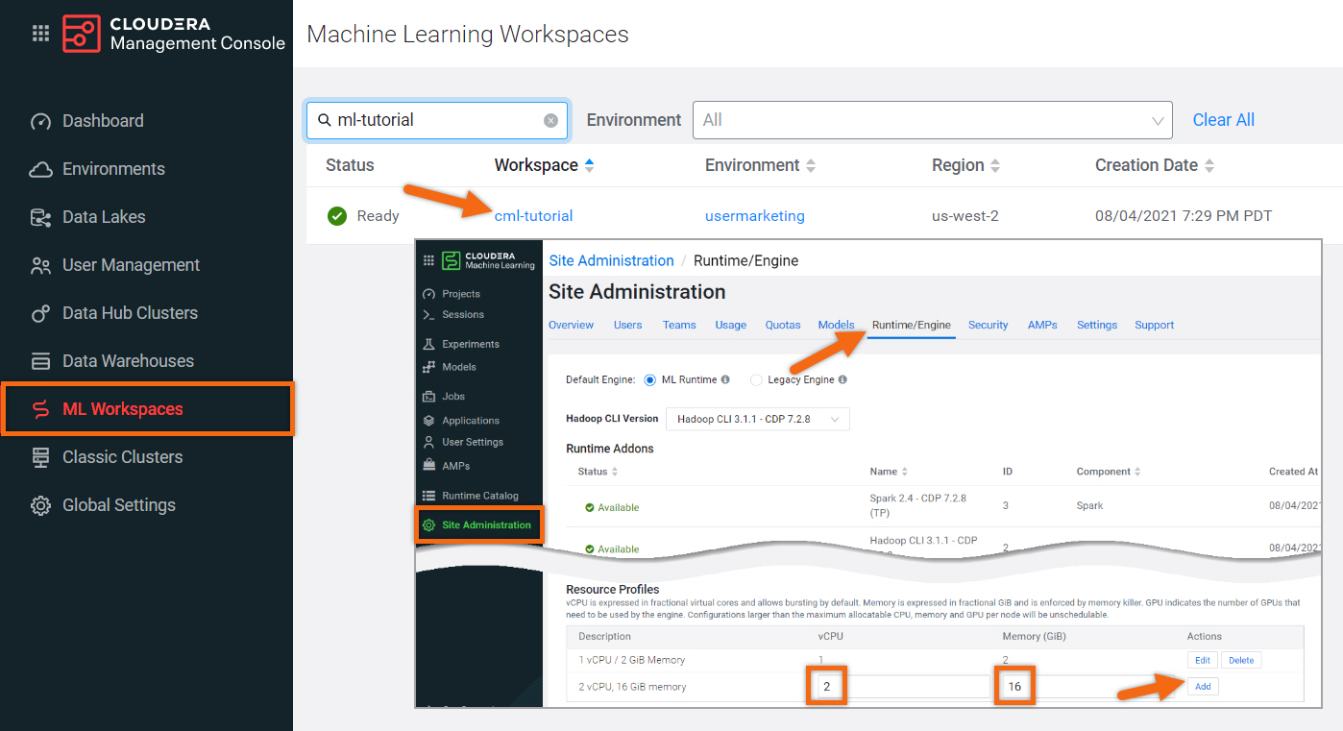Viewport: 1343px width, 731px height.
Task: Sort by Environment column
Action: click(x=760, y=165)
